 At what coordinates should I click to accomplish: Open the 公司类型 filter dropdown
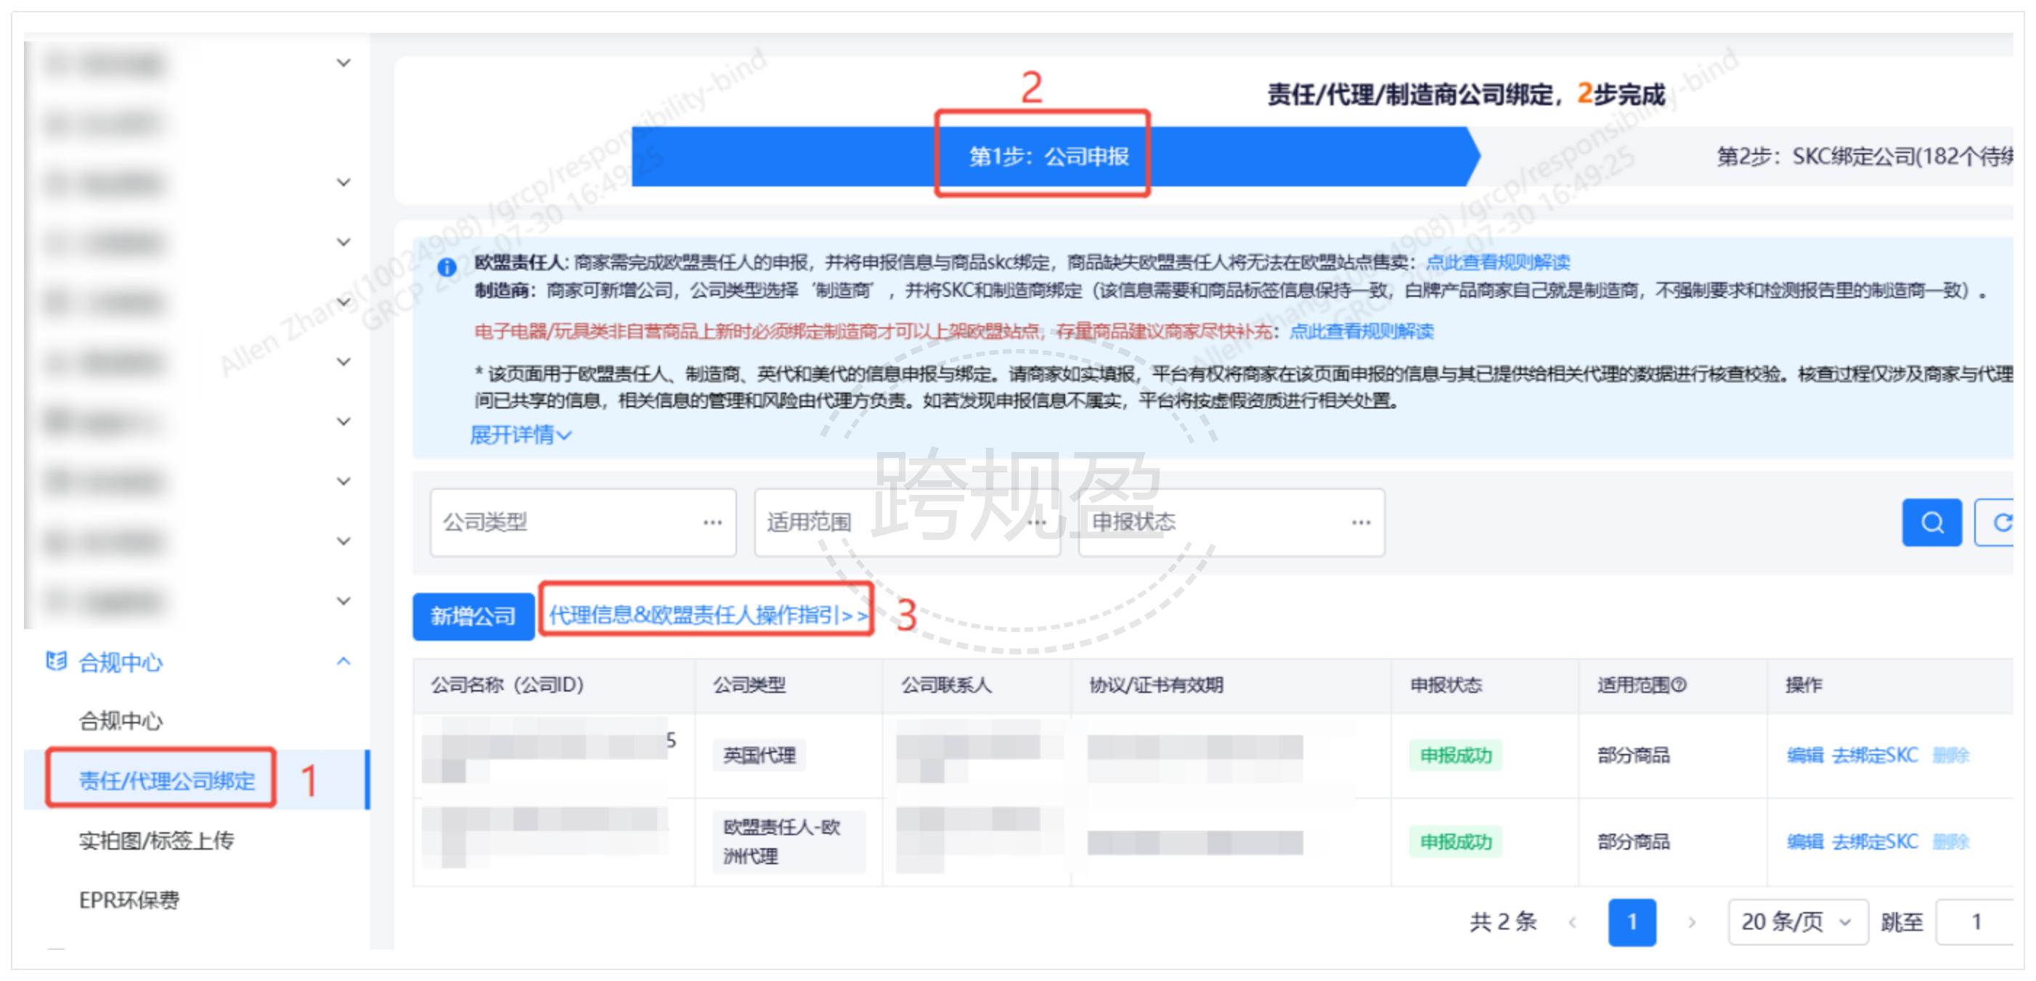coord(582,522)
